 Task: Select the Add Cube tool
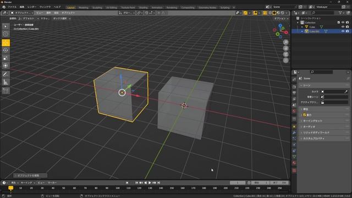[x=5, y=91]
